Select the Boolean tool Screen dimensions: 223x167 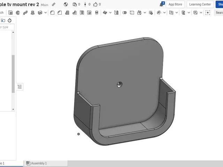tap(125, 13)
